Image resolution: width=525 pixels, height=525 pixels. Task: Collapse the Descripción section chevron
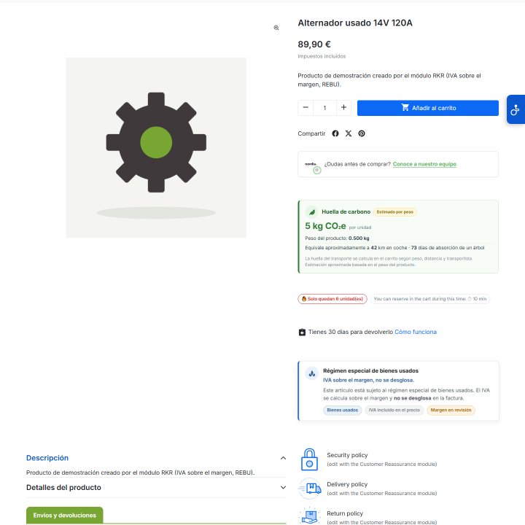[x=283, y=458]
